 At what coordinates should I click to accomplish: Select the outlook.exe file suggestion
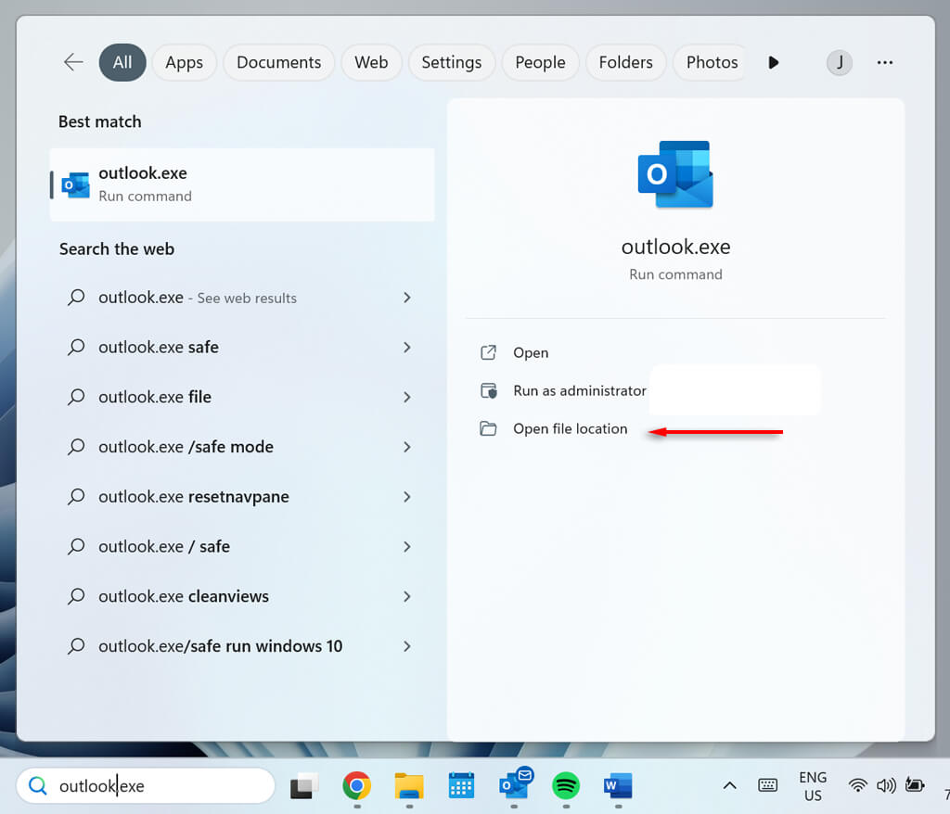point(242,397)
